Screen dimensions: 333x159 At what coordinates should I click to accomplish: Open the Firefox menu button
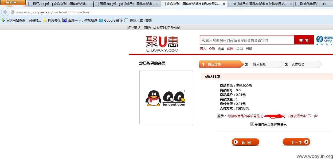click(13, 2)
